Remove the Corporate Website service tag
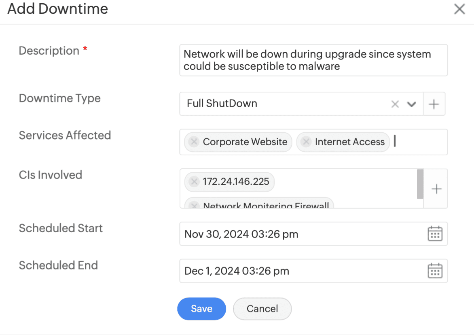Image resolution: width=474 pixels, height=335 pixels. pyautogui.click(x=194, y=142)
